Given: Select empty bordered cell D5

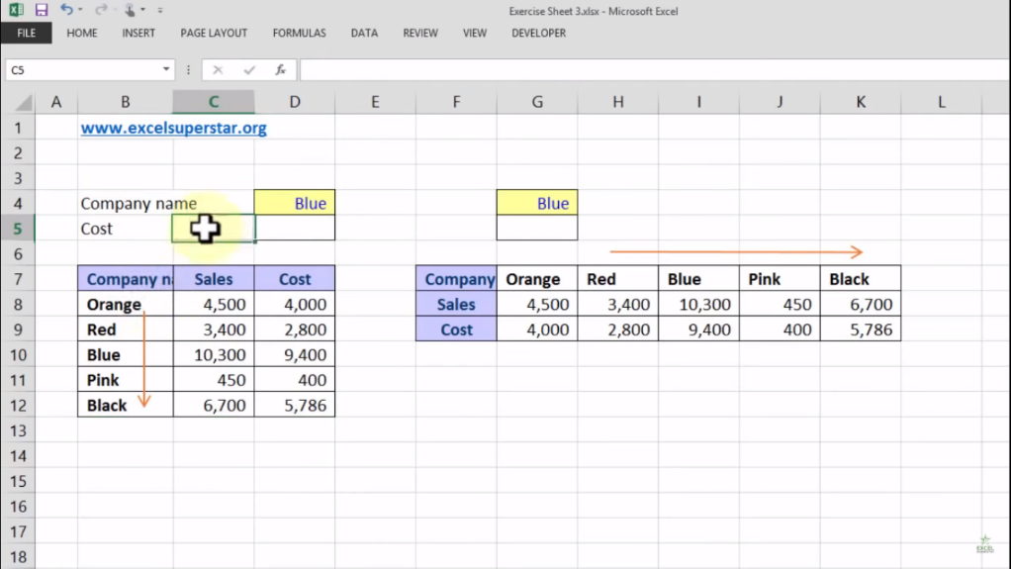Looking at the screenshot, I should click(295, 229).
